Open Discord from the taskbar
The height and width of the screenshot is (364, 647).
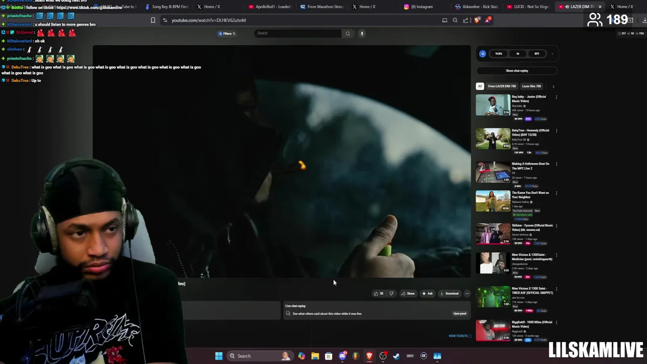[342, 356]
